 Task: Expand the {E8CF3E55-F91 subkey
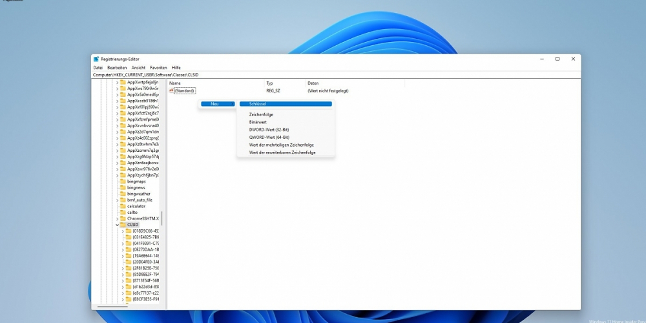[x=123, y=298]
